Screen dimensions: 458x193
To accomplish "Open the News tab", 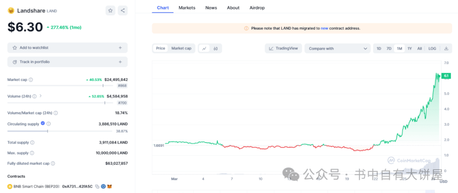I will click(x=211, y=8).
